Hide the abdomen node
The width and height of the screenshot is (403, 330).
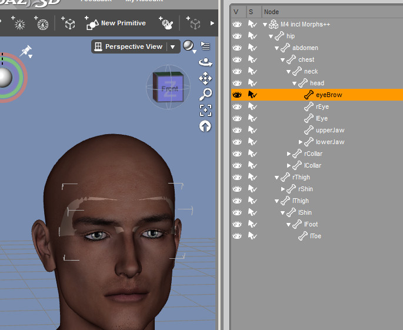pos(237,48)
